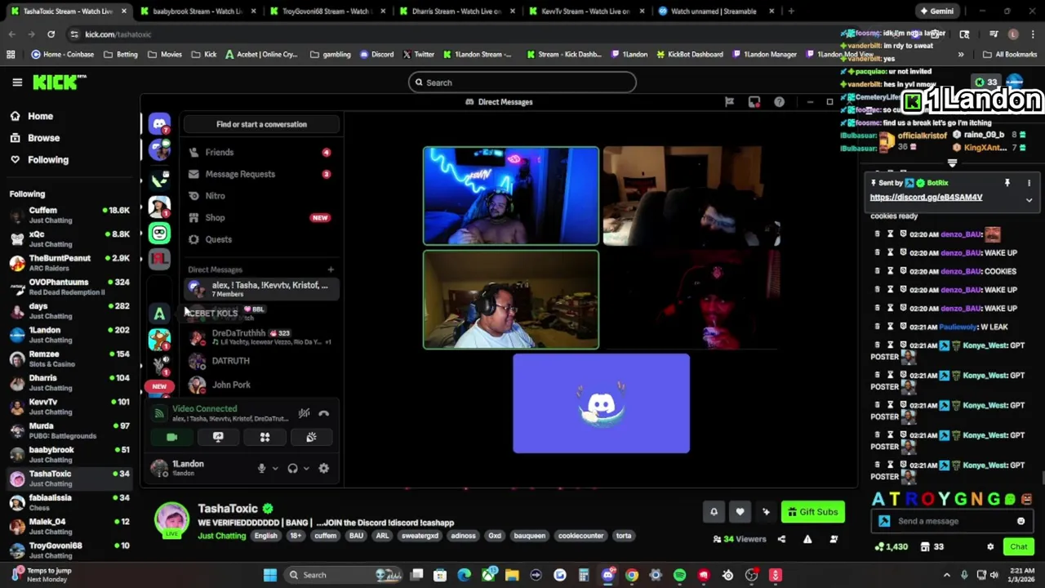
Task: Open Message Requests in Discord
Action: (261, 174)
